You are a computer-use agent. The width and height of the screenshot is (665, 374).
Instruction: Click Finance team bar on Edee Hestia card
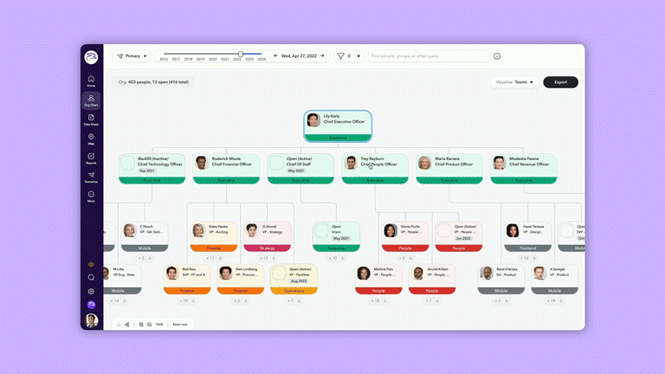(214, 248)
